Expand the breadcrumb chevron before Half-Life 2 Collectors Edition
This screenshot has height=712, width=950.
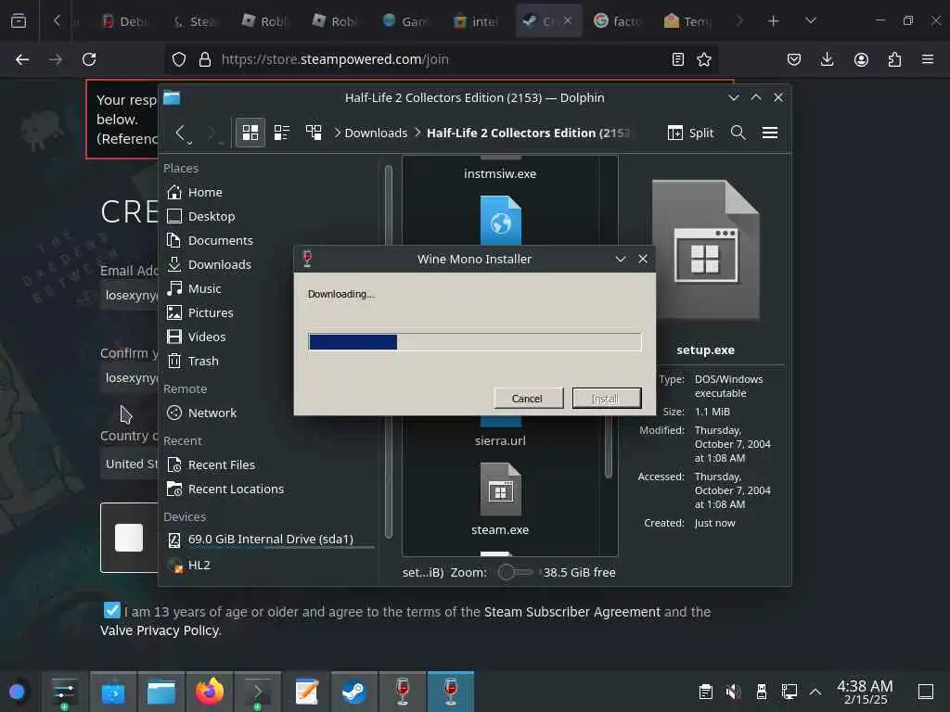click(x=417, y=133)
